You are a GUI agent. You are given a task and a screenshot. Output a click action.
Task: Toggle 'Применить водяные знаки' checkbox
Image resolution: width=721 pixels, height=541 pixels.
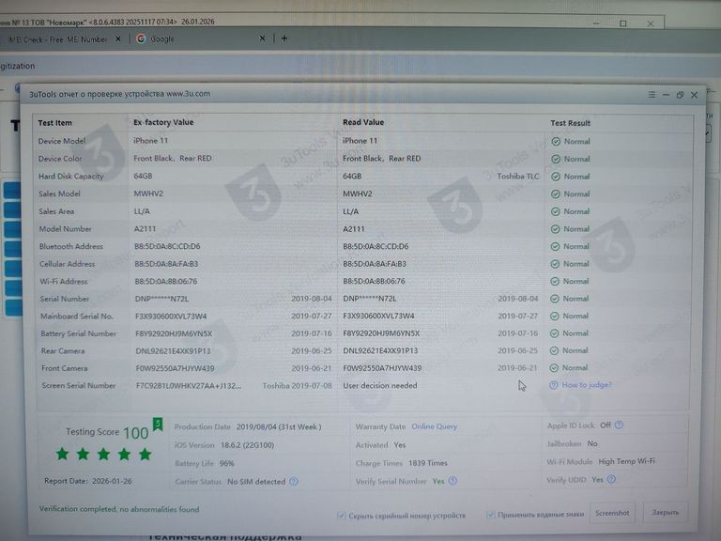click(490, 514)
